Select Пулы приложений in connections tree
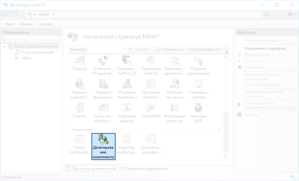The image size is (299, 181). tap(37, 52)
